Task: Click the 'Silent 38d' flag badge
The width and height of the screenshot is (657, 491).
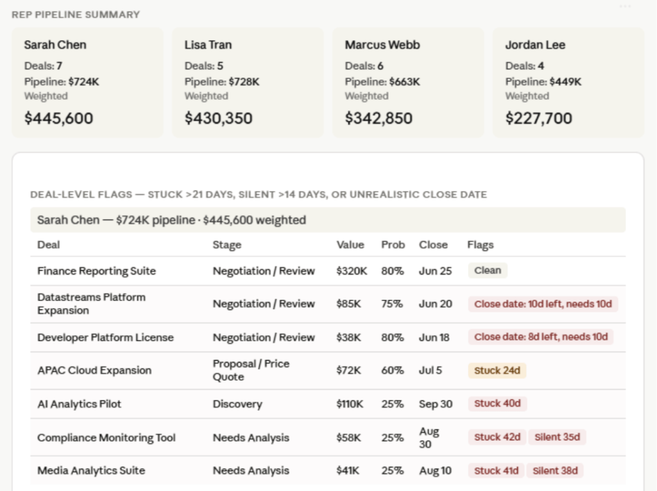Action: (555, 471)
